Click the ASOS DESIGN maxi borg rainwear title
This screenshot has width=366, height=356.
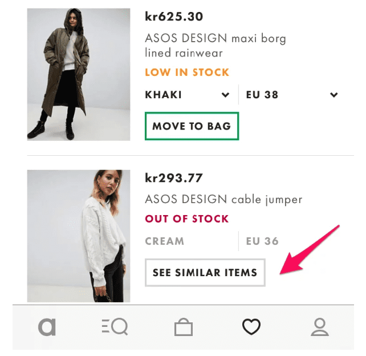pos(215,46)
